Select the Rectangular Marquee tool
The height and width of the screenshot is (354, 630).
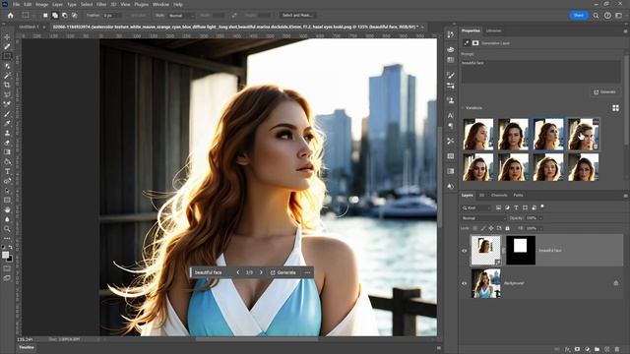click(x=7, y=56)
